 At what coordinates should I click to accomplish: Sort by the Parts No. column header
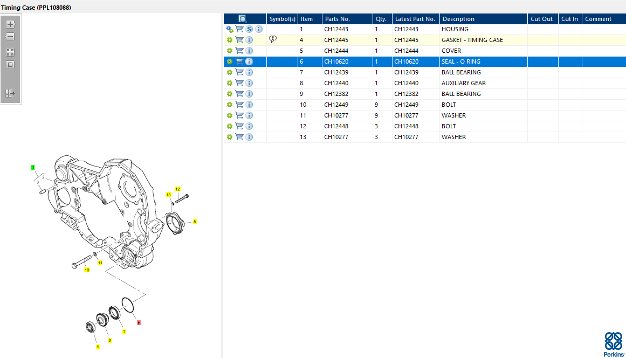[x=347, y=19]
